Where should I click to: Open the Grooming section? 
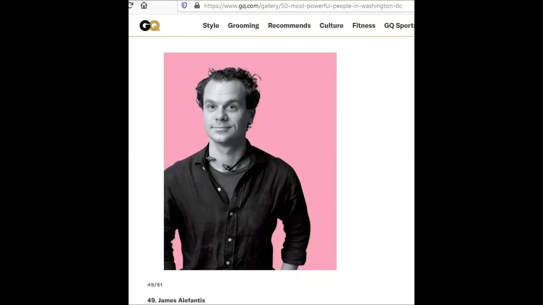coord(244,25)
